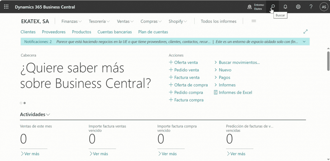Open the app launcher waffle icon
Screen dimensions: 330x161
pos(6,7)
